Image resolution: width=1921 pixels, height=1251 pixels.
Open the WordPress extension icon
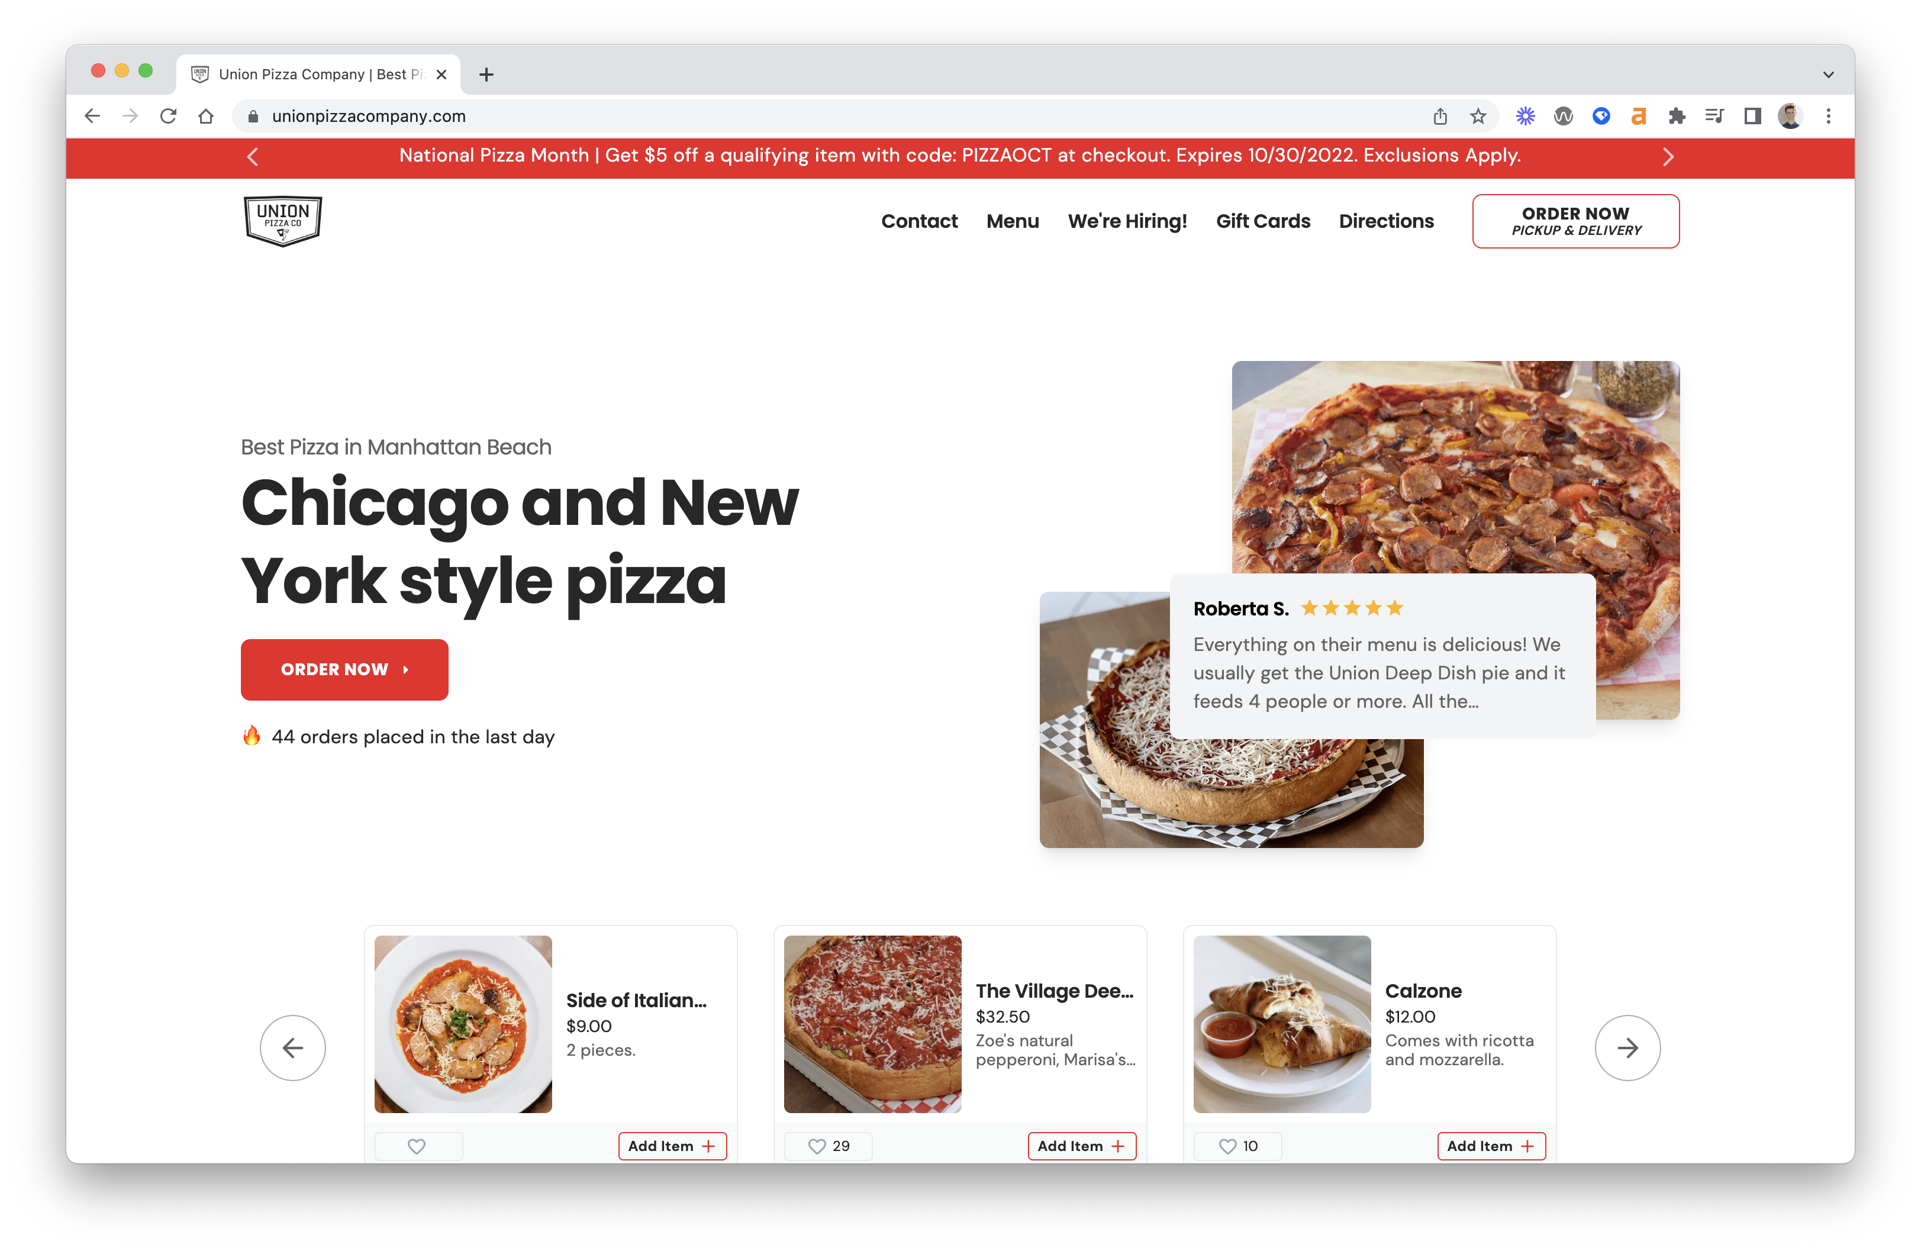(1564, 116)
